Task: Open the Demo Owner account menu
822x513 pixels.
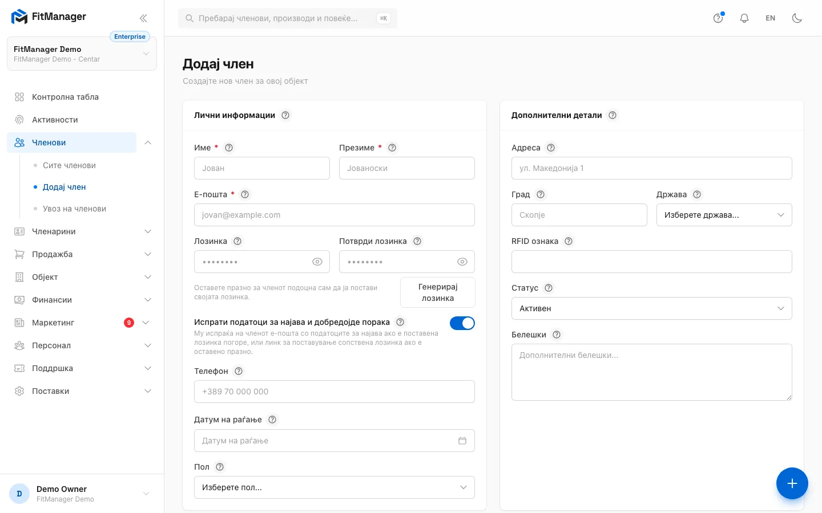Action: click(x=82, y=494)
